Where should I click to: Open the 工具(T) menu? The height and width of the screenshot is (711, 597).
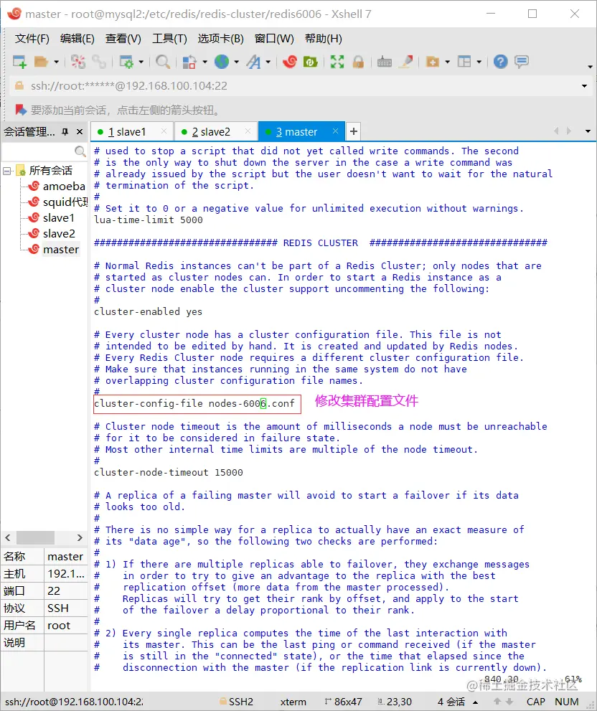pos(169,39)
